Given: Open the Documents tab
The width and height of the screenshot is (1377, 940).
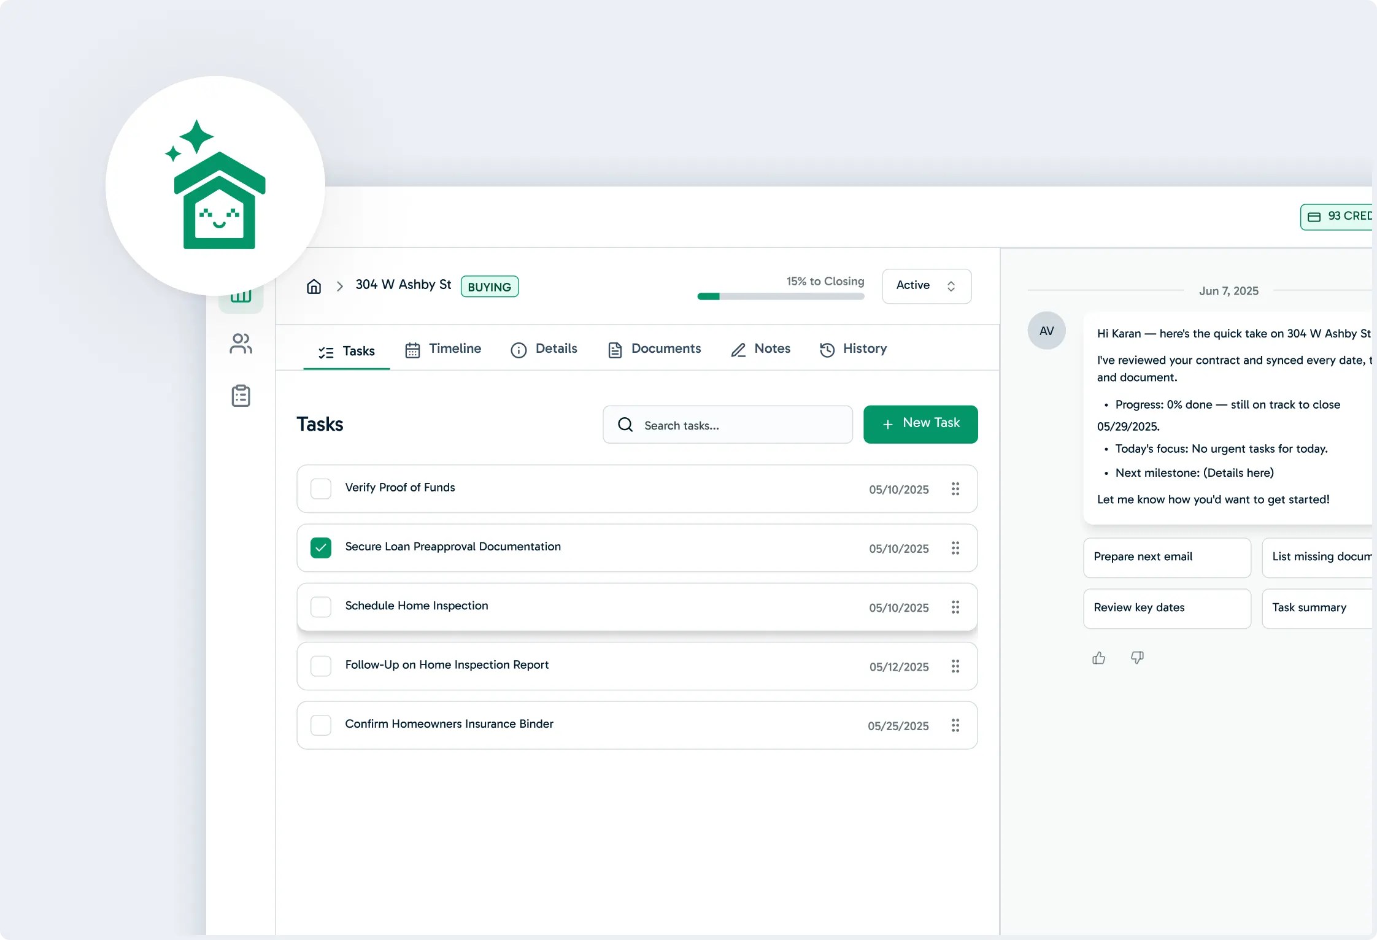Looking at the screenshot, I should 654,349.
